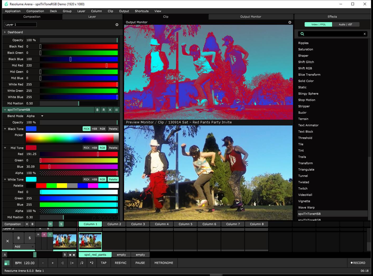Open the Composition menu
This screenshot has width=373, height=276.
tap(35, 11)
